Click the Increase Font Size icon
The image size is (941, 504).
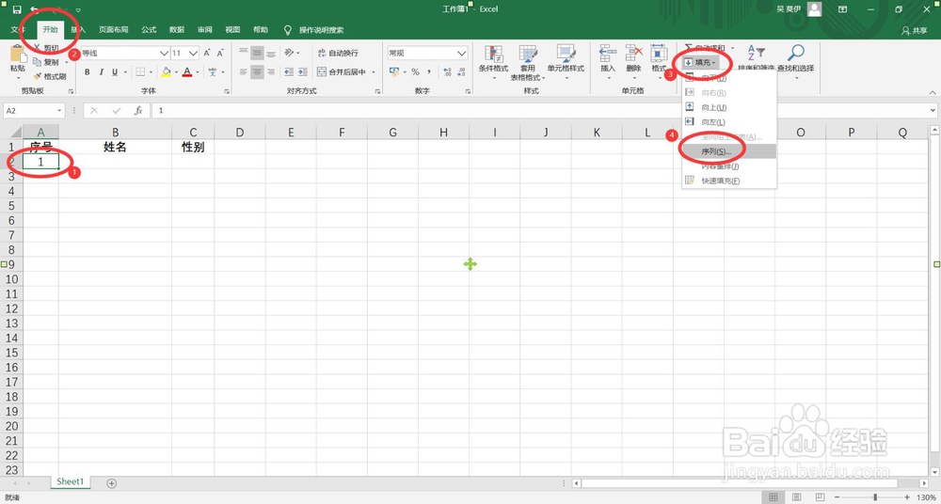click(207, 53)
